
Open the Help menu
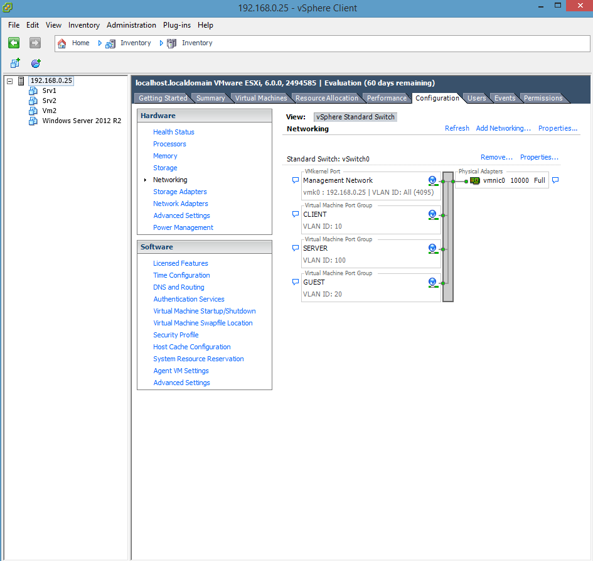pos(205,25)
